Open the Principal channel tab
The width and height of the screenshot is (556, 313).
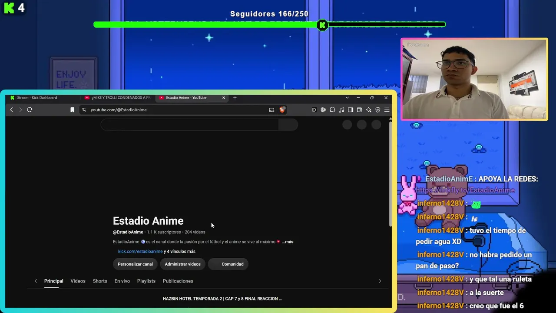(54, 281)
